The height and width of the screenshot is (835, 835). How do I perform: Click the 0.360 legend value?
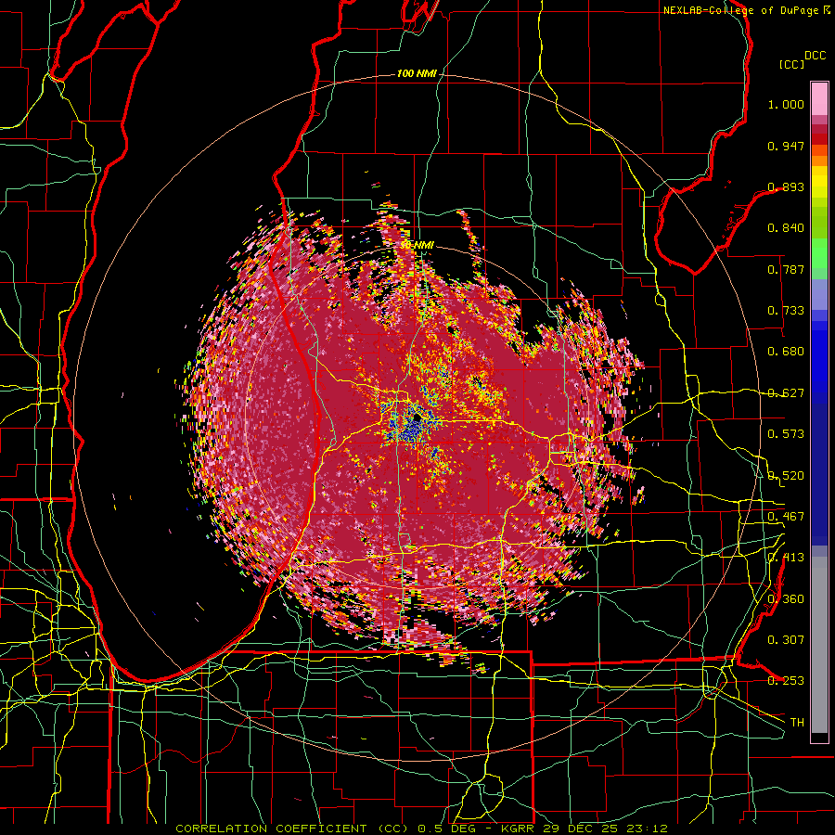pos(786,599)
